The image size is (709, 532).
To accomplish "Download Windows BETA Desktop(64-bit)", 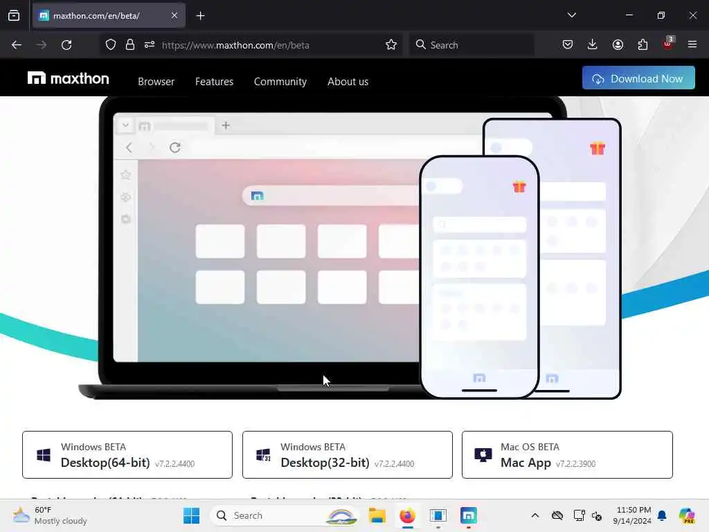I will [127, 454].
